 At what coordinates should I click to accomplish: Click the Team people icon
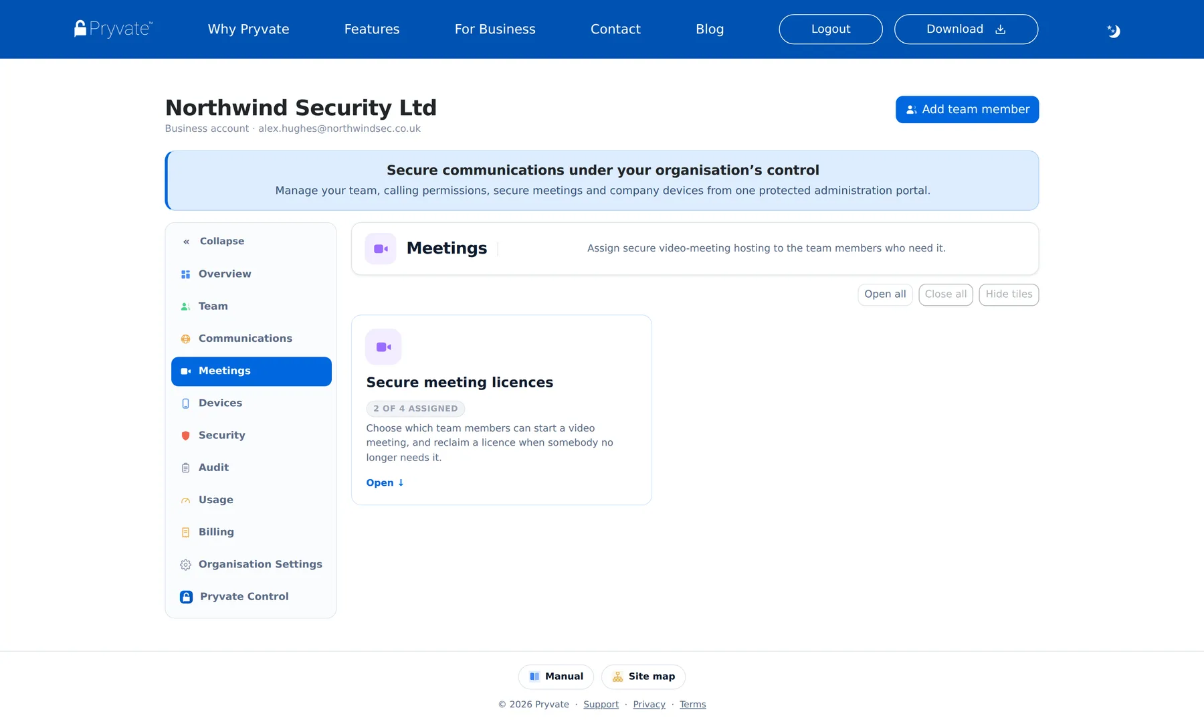click(186, 306)
